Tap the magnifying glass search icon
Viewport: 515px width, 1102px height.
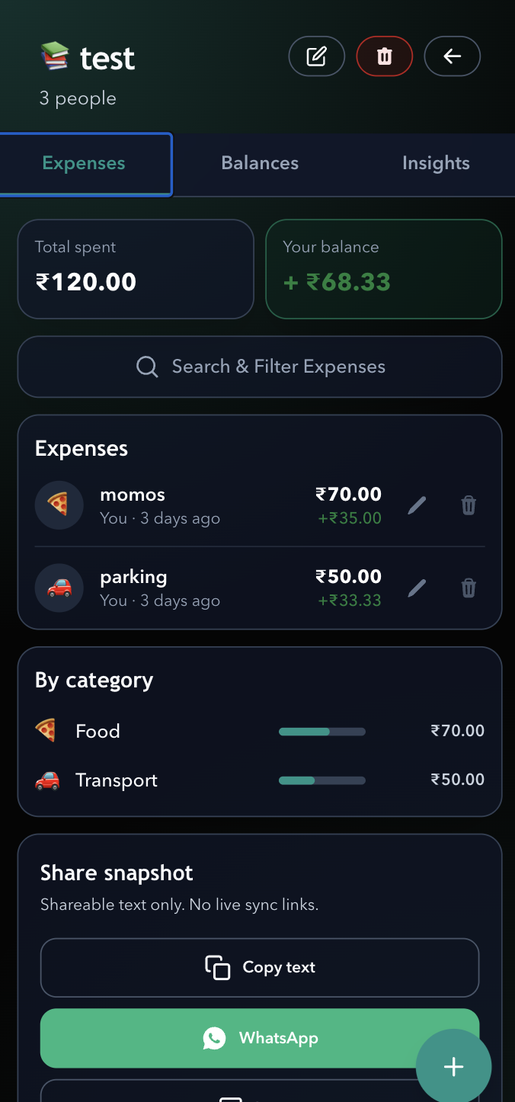point(147,367)
